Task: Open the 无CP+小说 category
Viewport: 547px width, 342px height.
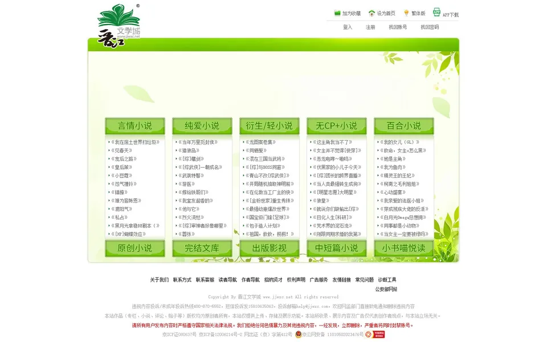Action: click(337, 126)
